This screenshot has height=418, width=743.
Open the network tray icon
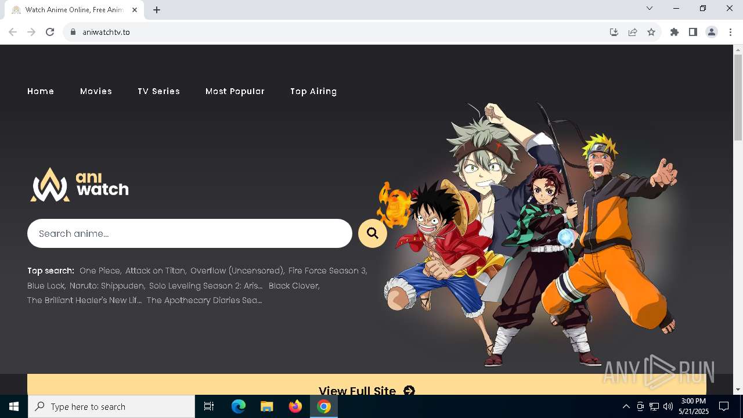tap(654, 406)
